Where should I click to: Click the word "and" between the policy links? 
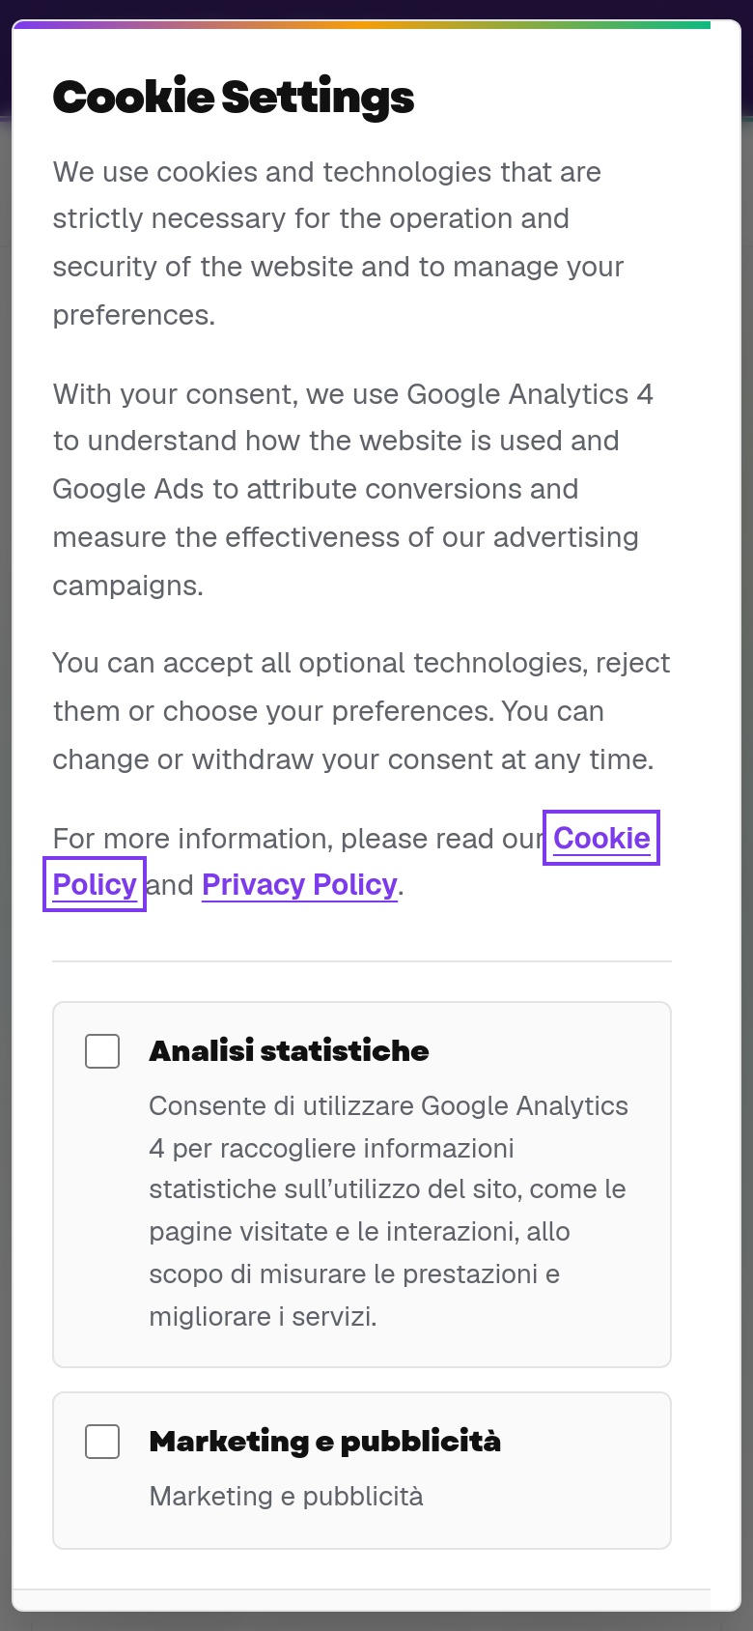click(x=170, y=885)
